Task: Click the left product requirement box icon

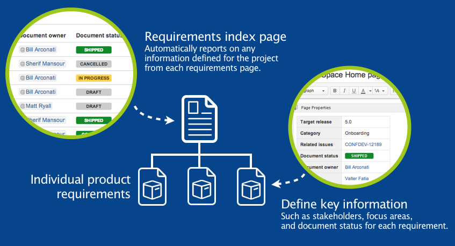Action: point(152,186)
